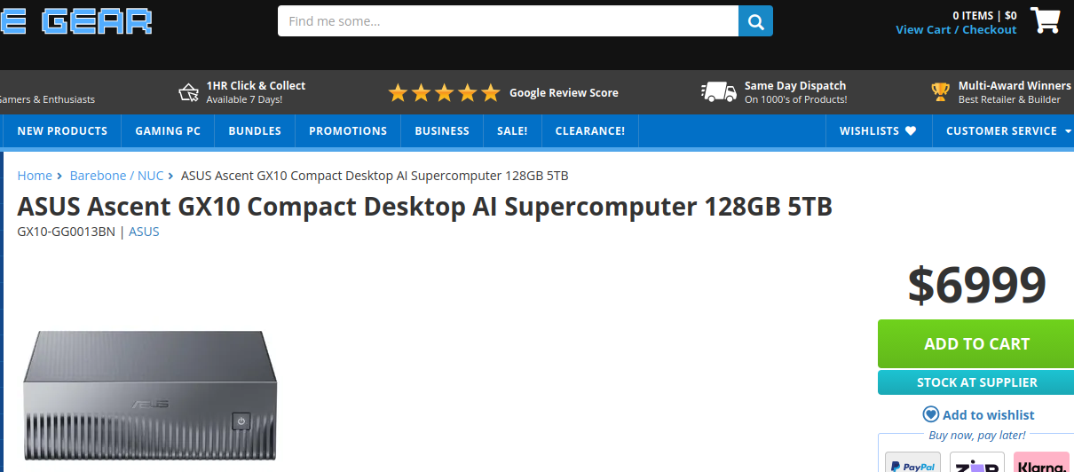Click the 1HR Click & Collect icon
This screenshot has height=472, width=1074.
[188, 92]
